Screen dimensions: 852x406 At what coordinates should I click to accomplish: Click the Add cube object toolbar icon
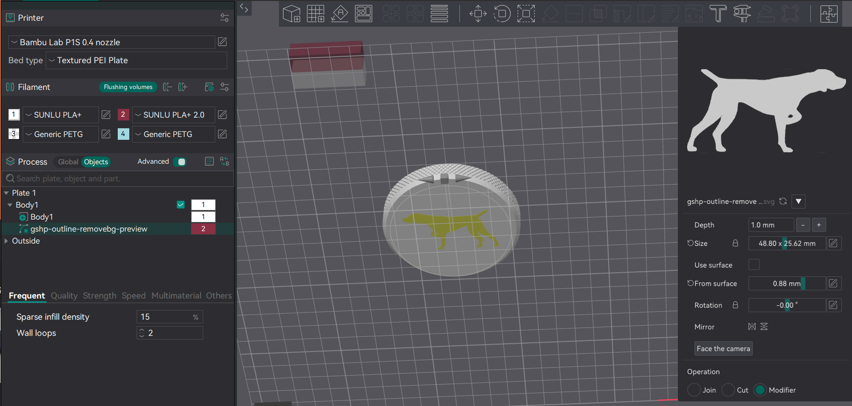coord(291,13)
